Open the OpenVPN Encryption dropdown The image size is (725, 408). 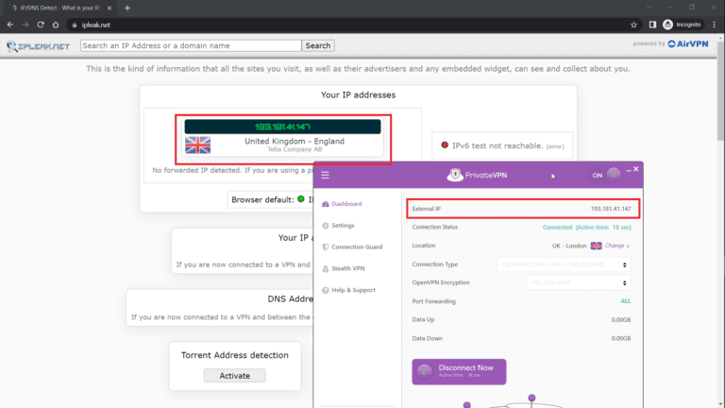click(578, 282)
